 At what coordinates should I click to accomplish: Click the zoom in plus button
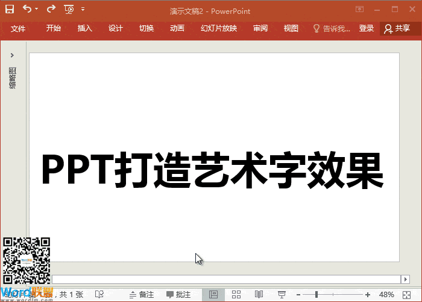(368, 295)
